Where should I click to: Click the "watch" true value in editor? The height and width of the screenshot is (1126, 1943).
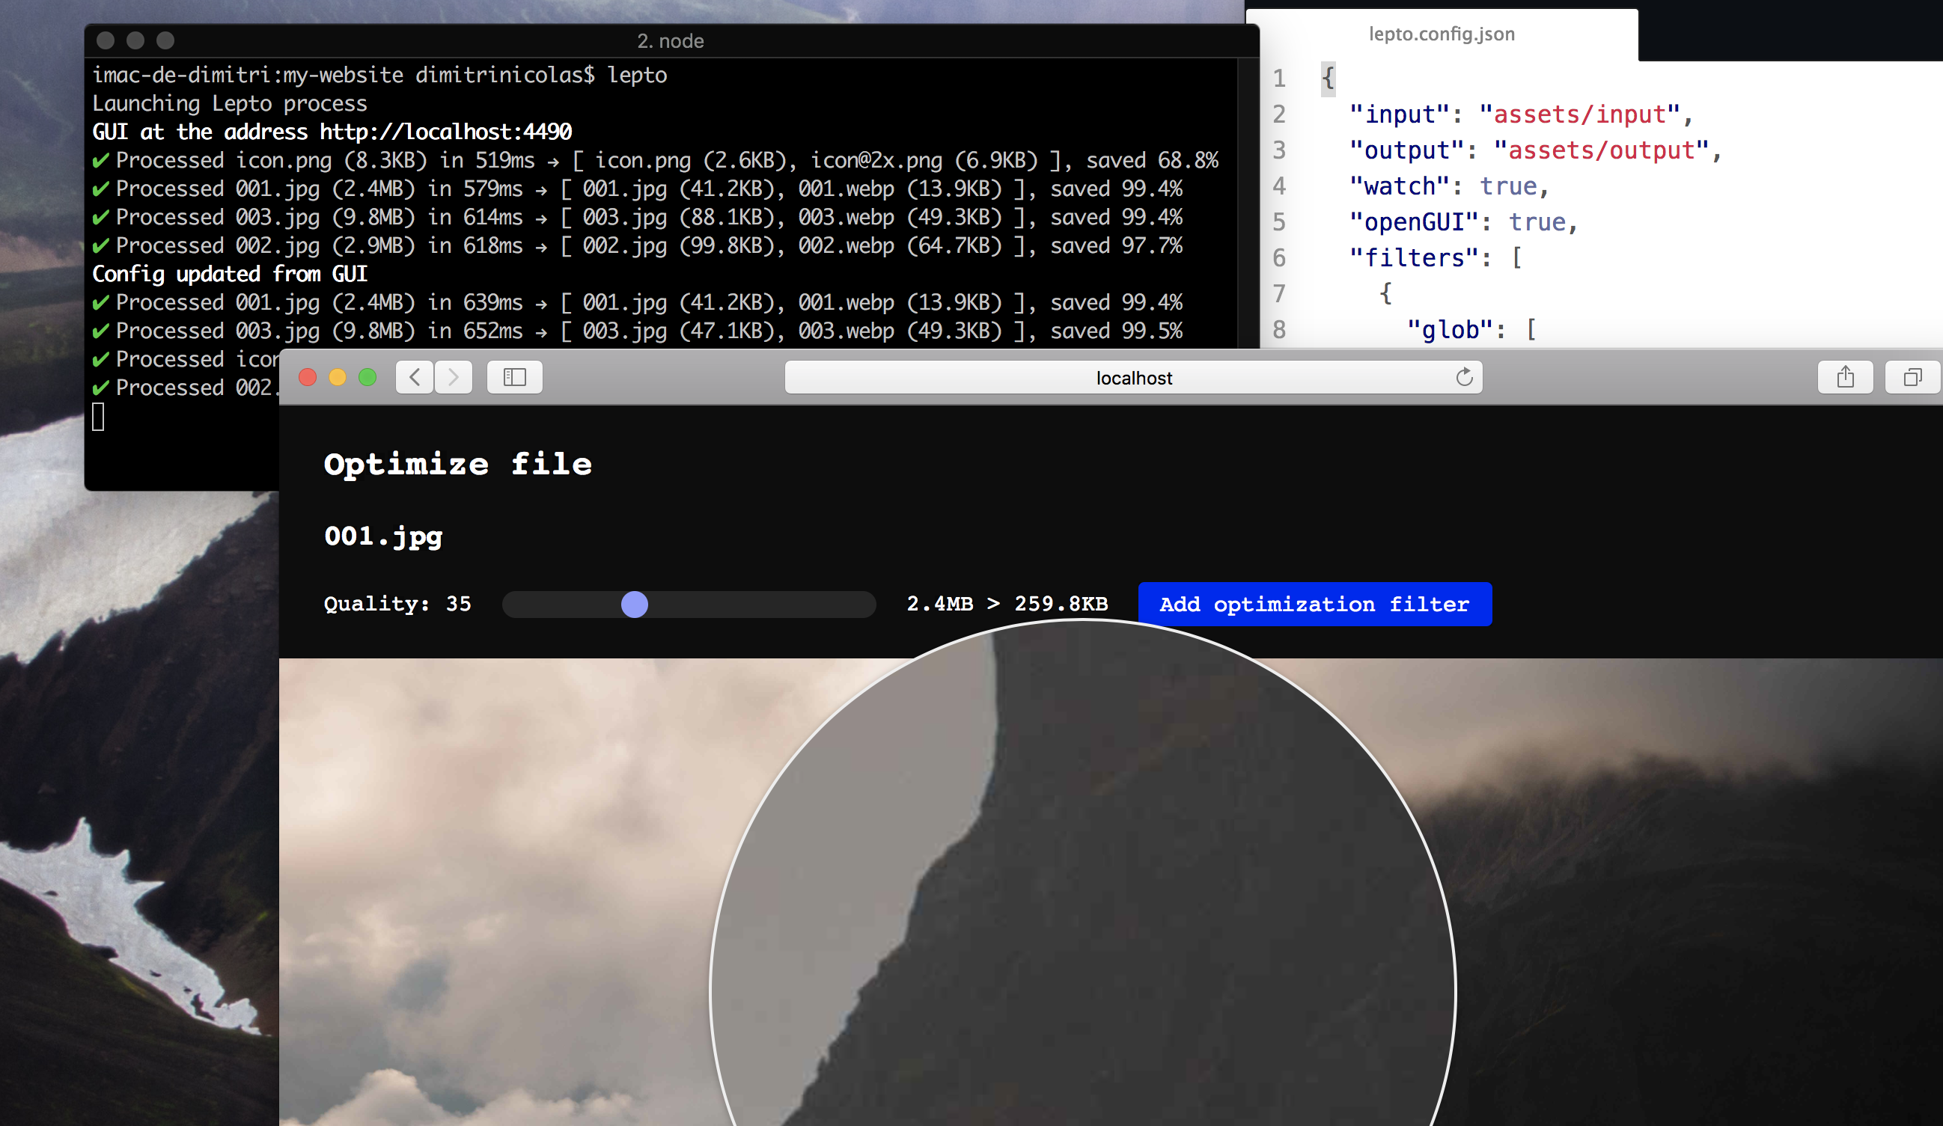coord(1507,186)
